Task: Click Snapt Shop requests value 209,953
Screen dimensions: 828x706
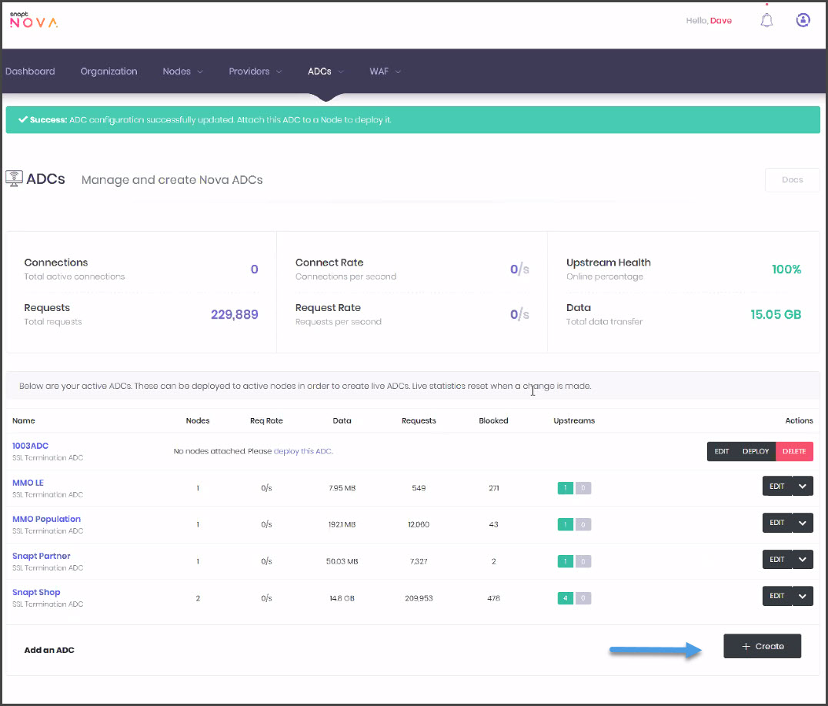Action: click(419, 598)
